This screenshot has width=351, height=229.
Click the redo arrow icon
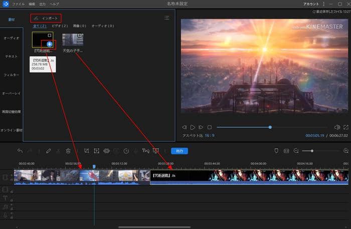click(30, 151)
